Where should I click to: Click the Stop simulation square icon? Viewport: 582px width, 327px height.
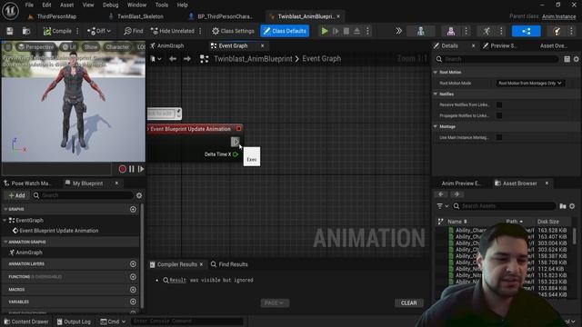[346, 31]
